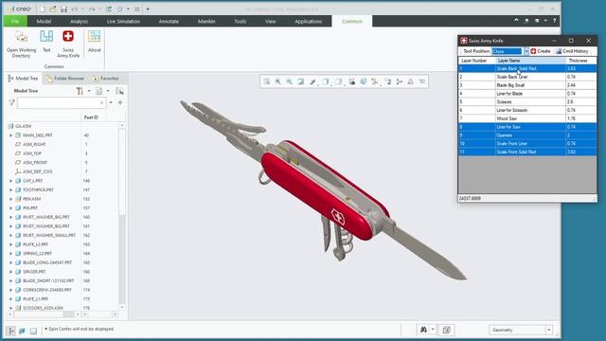Switch to the Model ribbon tab
Screen dimensions: 606x341
[44, 21]
